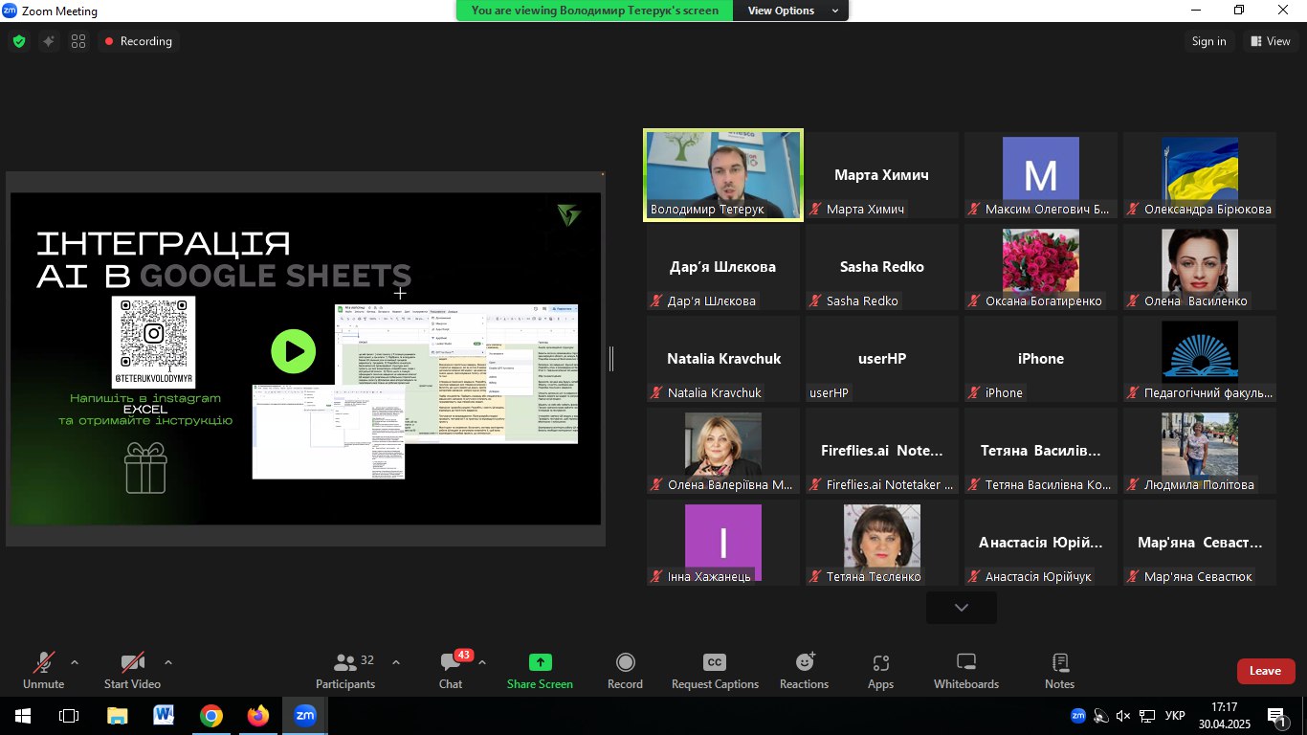1307x735 pixels.
Task: Click the gift box icon on slide
Action: tap(145, 468)
